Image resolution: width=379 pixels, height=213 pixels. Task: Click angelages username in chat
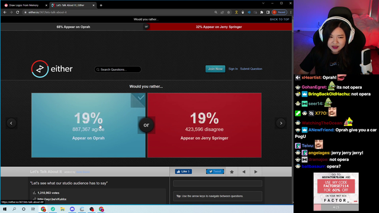point(319,153)
